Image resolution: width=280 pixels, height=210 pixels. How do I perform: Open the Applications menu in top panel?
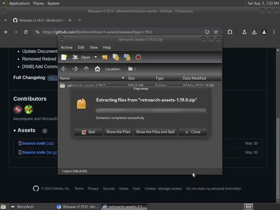[19, 3]
